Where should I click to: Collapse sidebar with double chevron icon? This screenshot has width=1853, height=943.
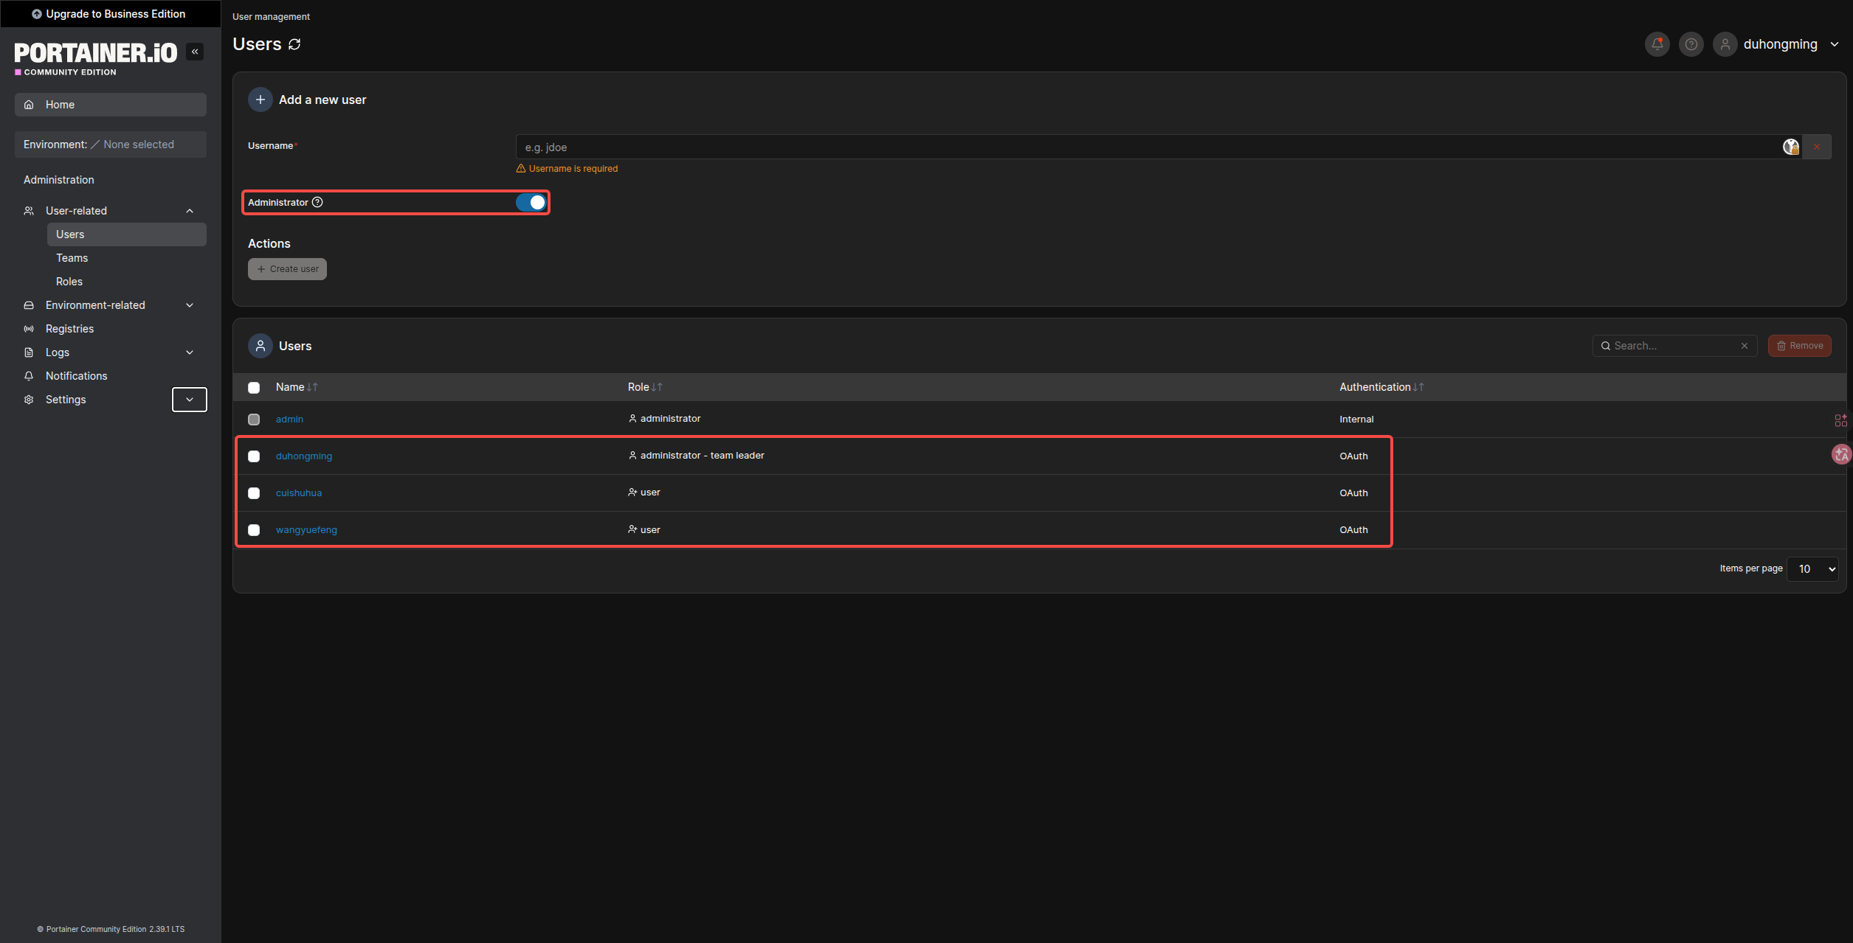[x=195, y=52]
